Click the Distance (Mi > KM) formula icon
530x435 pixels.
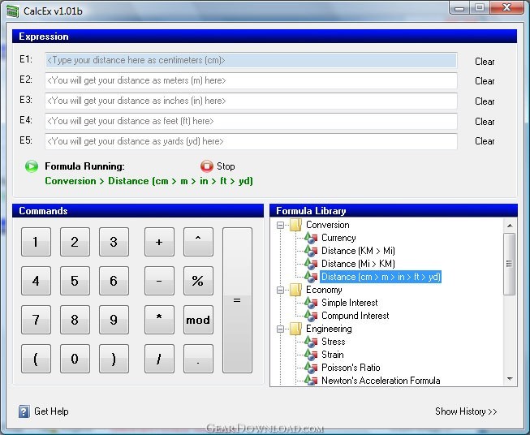[x=311, y=264]
